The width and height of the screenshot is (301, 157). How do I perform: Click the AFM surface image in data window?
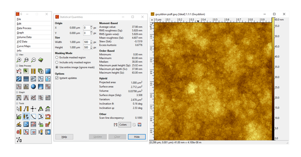[x=213, y=81]
